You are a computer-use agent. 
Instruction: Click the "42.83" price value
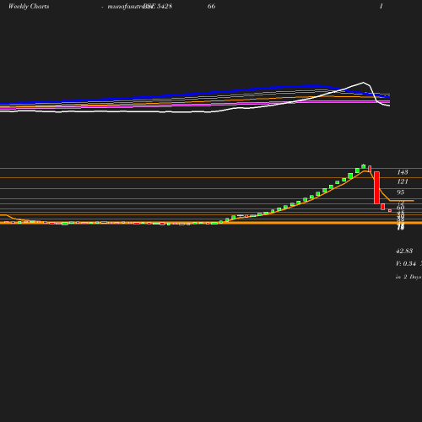404,251
